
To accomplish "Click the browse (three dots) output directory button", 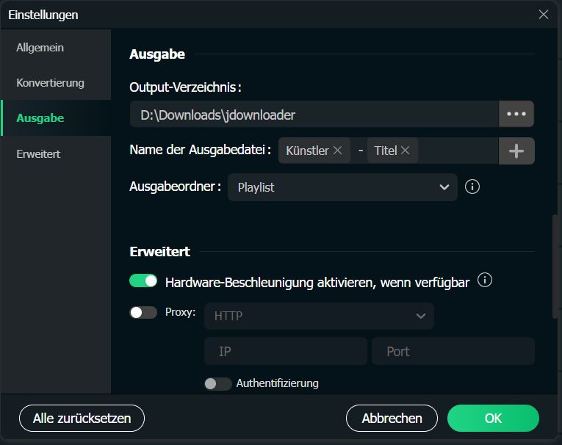I will click(x=516, y=115).
